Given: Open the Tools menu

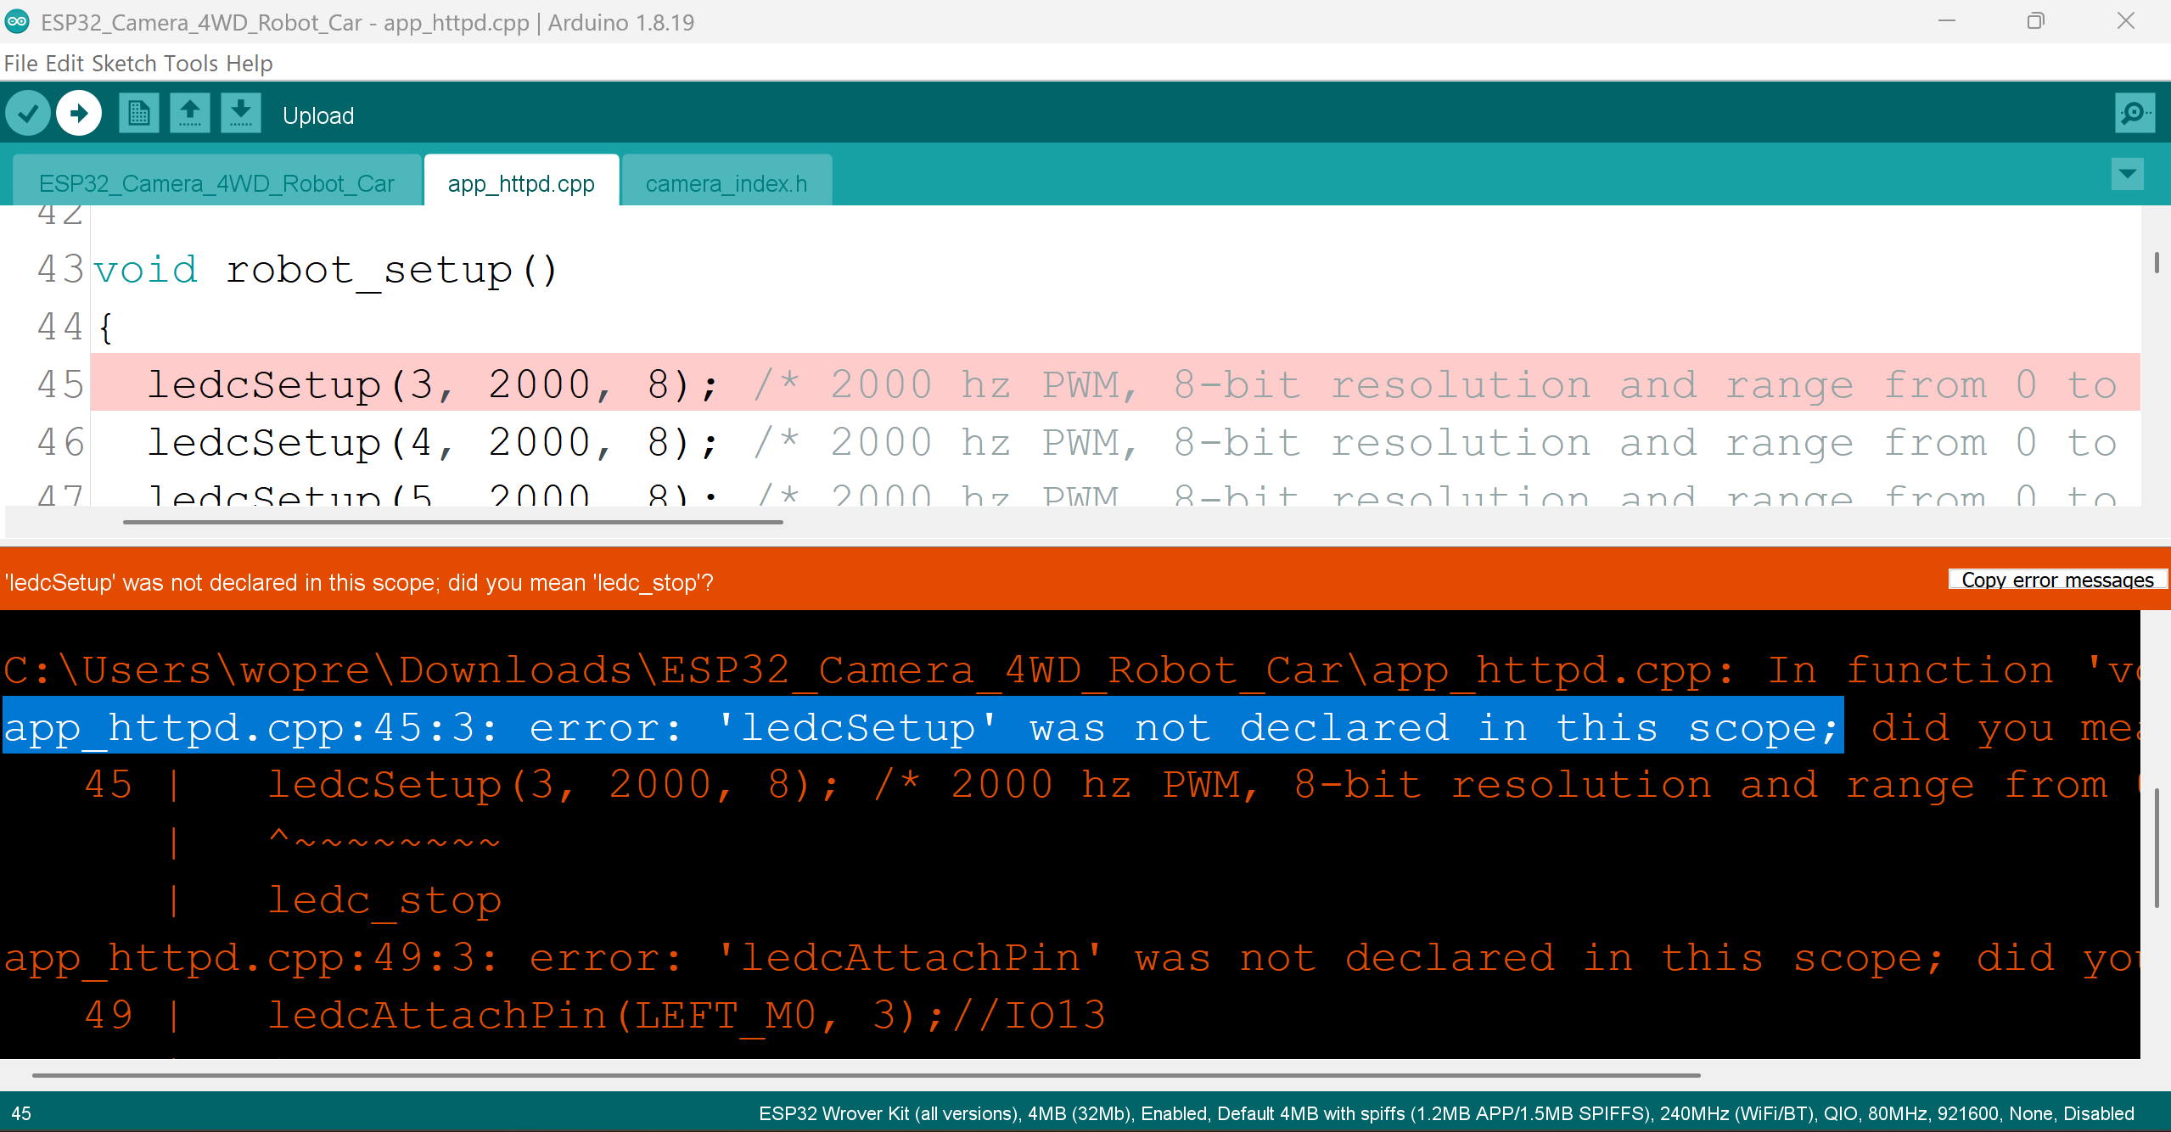Looking at the screenshot, I should coord(191,64).
